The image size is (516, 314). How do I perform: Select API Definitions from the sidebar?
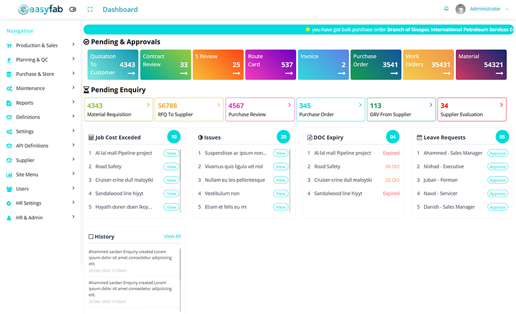pos(32,146)
